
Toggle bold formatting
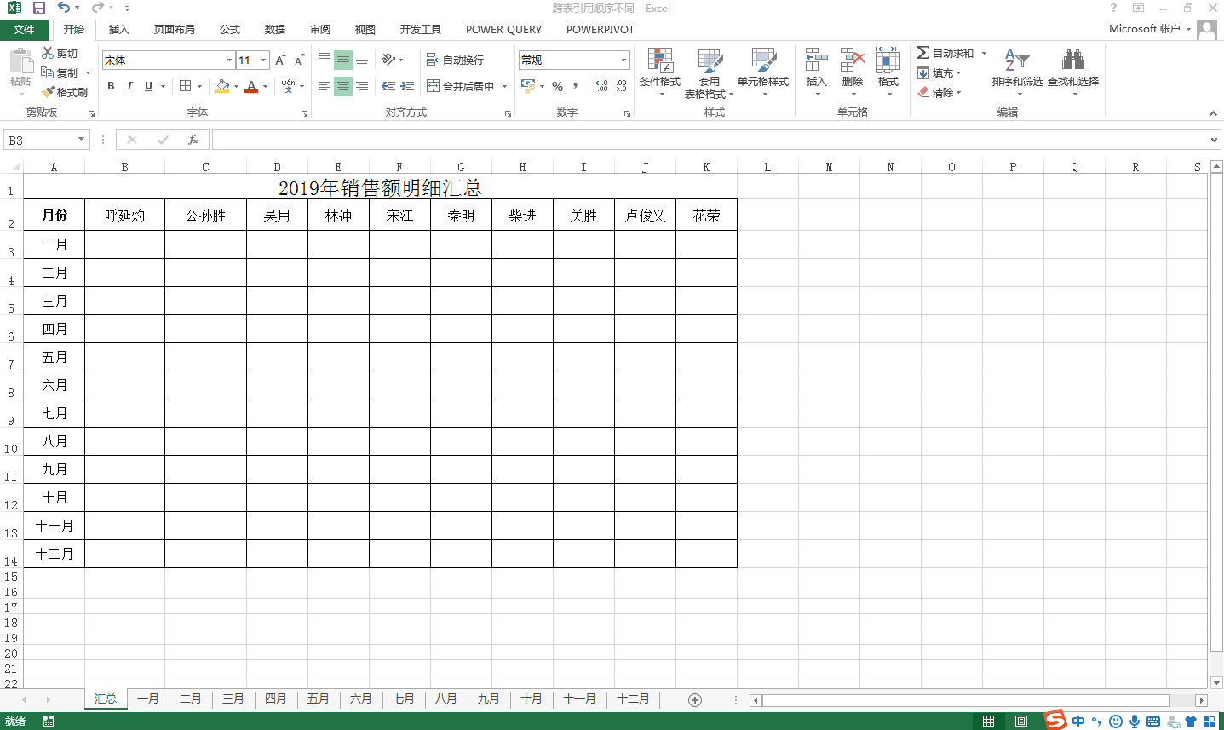tap(111, 86)
